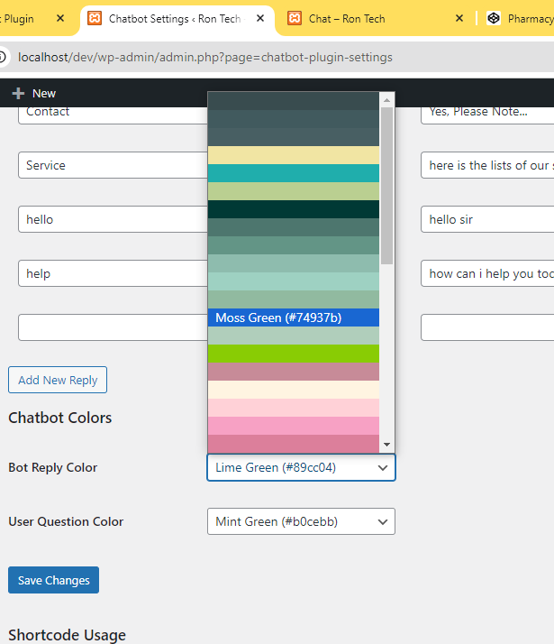Click the Save Changes button
Viewport: 554px width, 644px height.
[x=53, y=580]
